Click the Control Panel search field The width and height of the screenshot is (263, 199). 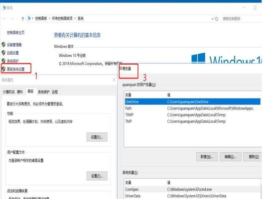(x=242, y=19)
